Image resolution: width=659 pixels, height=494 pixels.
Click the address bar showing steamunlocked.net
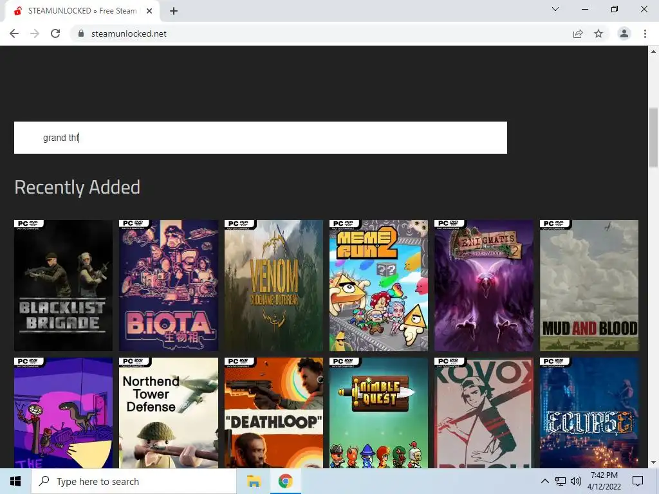(x=319, y=33)
